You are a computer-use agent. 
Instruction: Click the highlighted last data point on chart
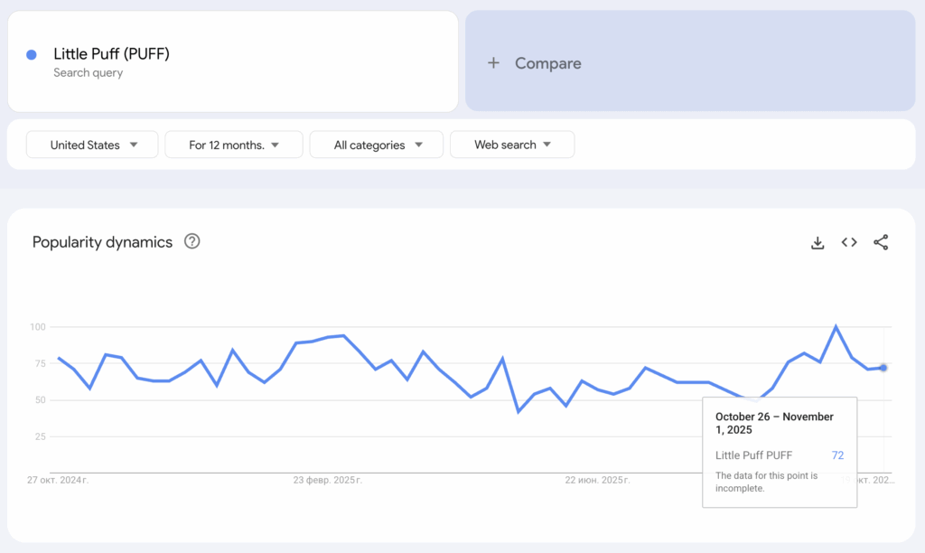coord(883,368)
